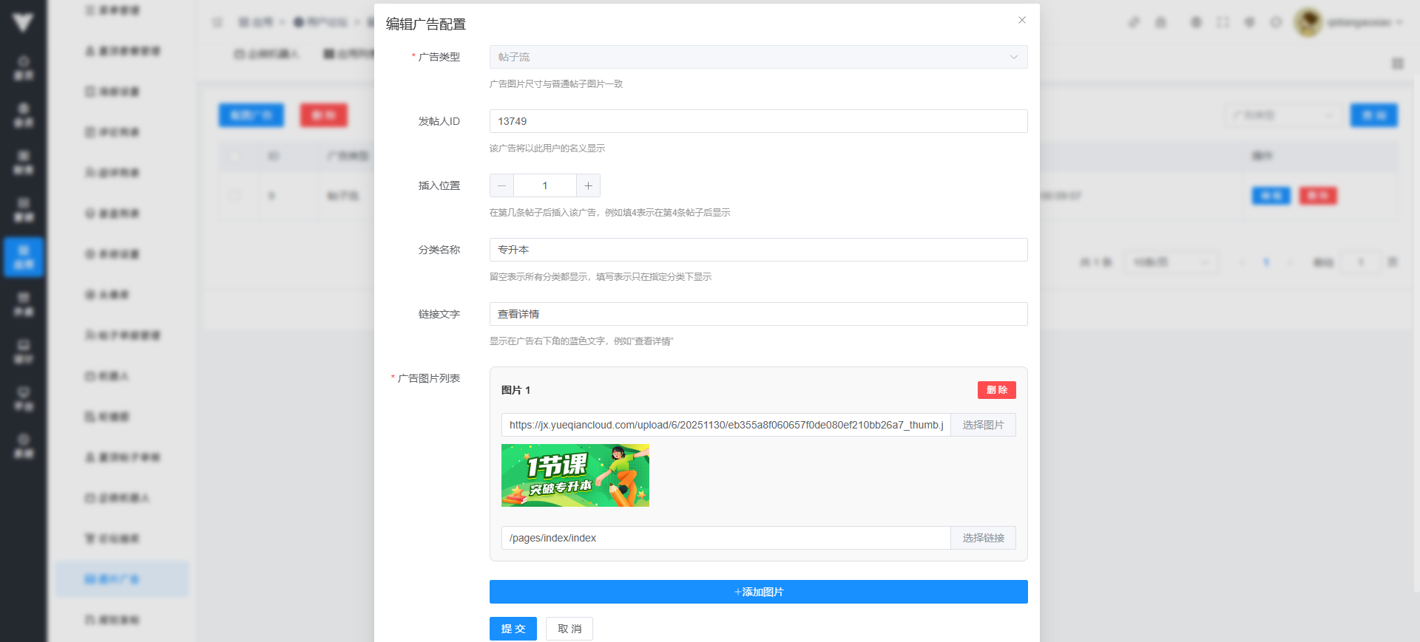The width and height of the screenshot is (1420, 642).
Task: Tick the select-all checkbox in table header
Action: (234, 156)
